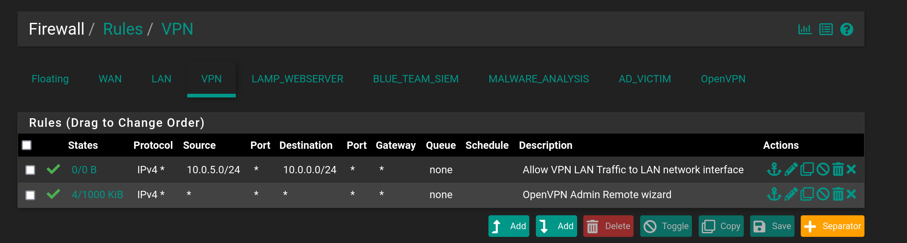The image size is (907, 243).
Task: Click X icon on Allow VPN LAN Traffic rule
Action: 851,169
